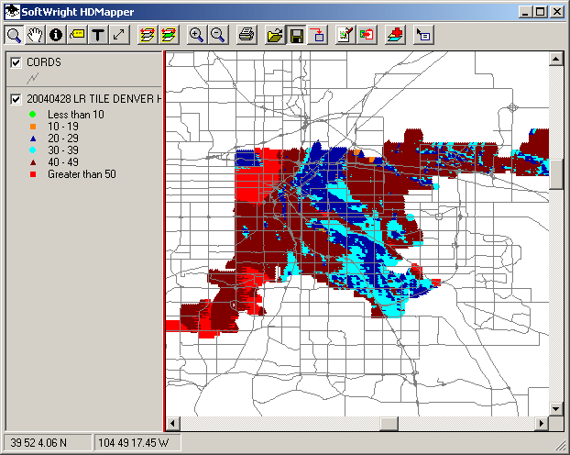This screenshot has width=570, height=455.
Task: Click the '30 - 39' legend text
Action: [x=63, y=150]
